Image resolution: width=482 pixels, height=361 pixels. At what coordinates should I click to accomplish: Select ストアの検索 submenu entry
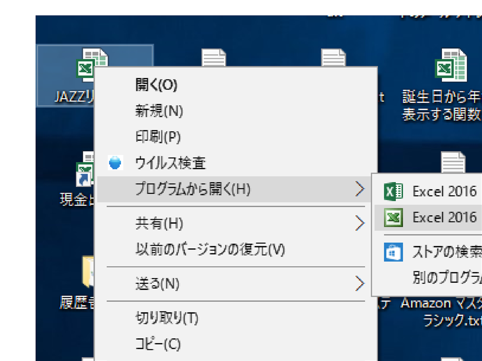[x=428, y=252]
